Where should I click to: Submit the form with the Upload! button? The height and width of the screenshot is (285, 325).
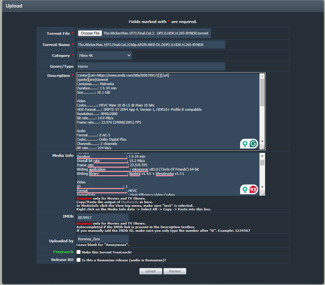pyautogui.click(x=150, y=271)
